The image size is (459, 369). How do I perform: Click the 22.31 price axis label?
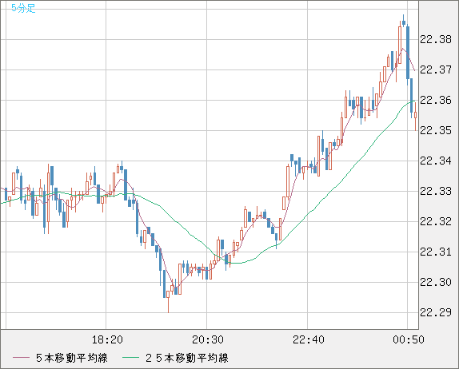436,252
